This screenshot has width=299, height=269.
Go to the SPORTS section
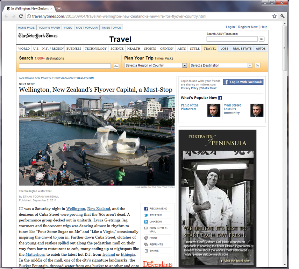point(150,49)
